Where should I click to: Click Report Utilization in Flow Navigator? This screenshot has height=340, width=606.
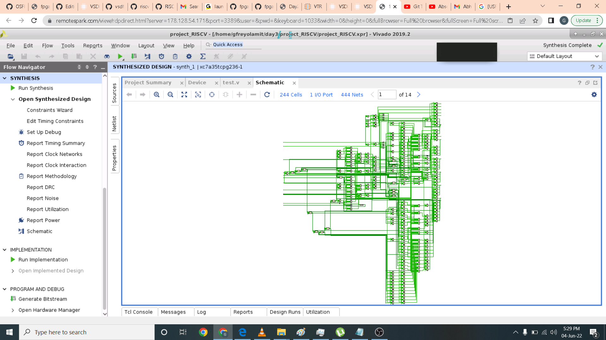coord(48,209)
